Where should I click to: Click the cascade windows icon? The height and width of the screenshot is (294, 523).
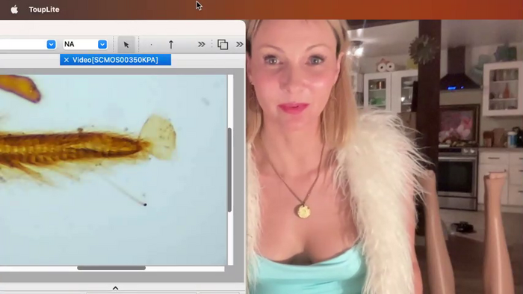click(x=223, y=44)
